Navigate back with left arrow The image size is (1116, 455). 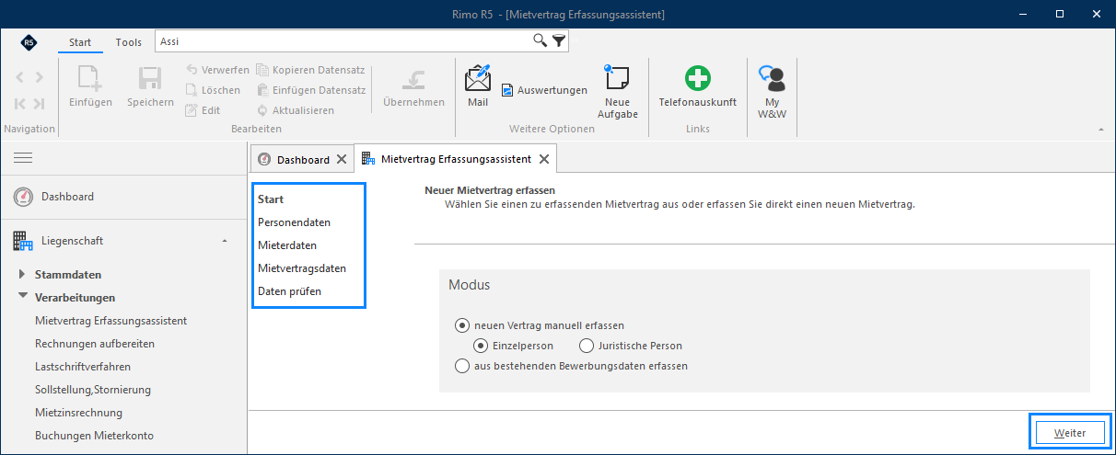click(x=20, y=77)
